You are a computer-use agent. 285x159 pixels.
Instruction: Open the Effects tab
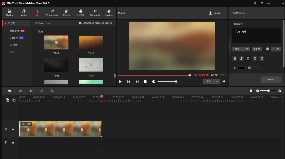pyautogui.click(x=66, y=13)
